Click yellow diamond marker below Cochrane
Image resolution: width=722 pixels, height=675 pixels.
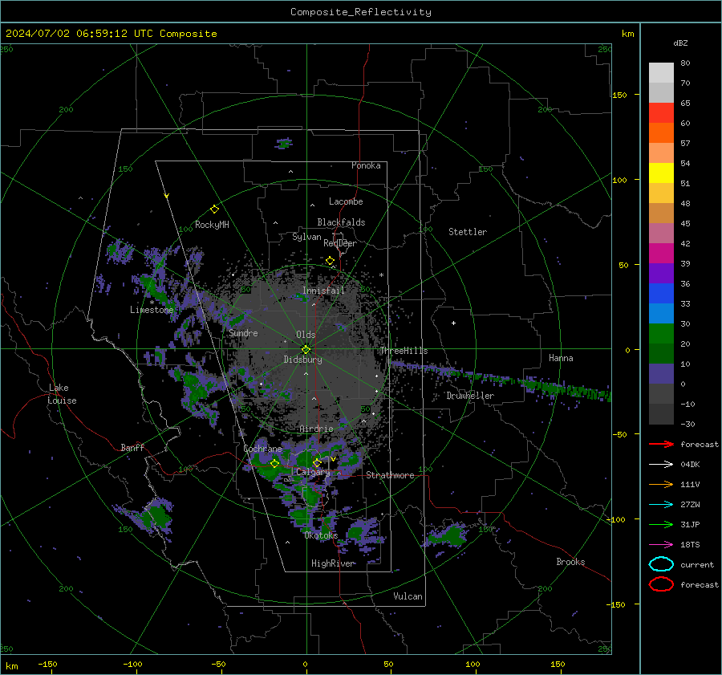274,464
